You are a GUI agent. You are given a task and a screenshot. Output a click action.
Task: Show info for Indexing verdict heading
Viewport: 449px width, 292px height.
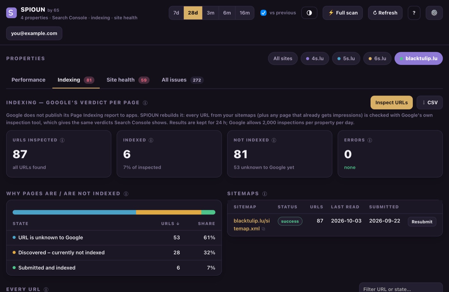click(145, 103)
